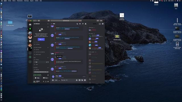
Task: Click the Discord search field in header
Action: pos(93,24)
